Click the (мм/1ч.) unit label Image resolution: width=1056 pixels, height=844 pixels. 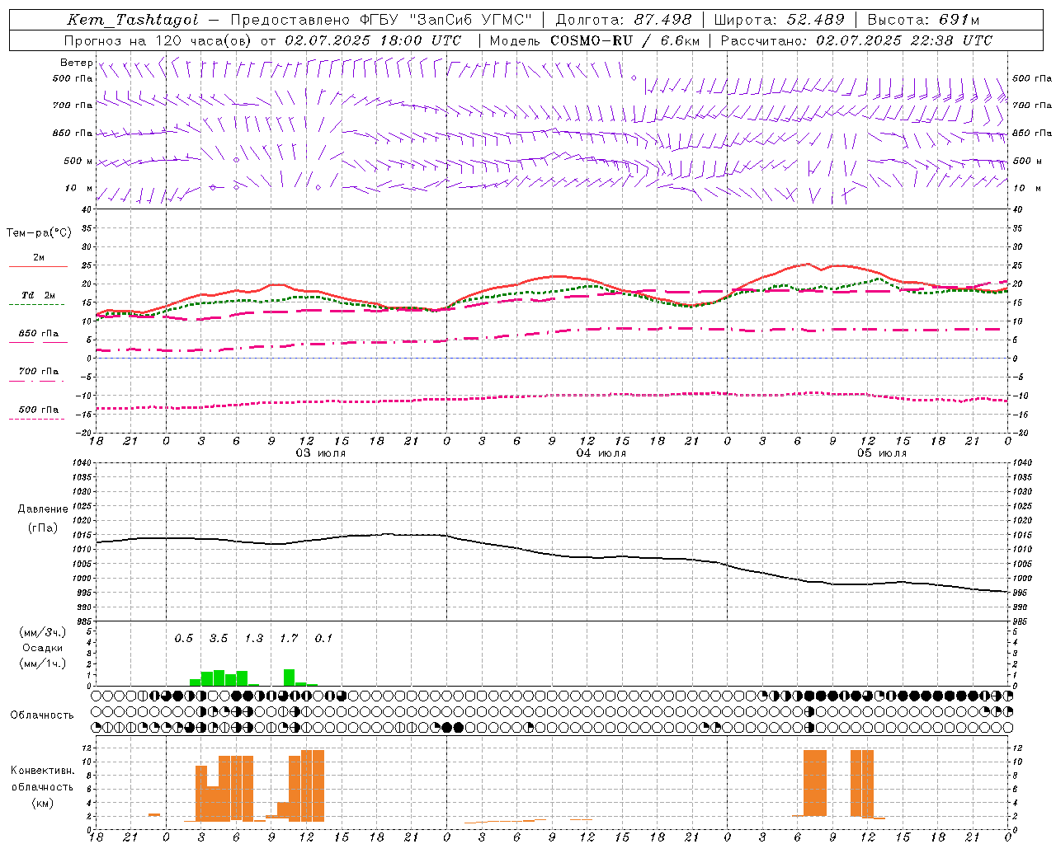click(x=43, y=663)
